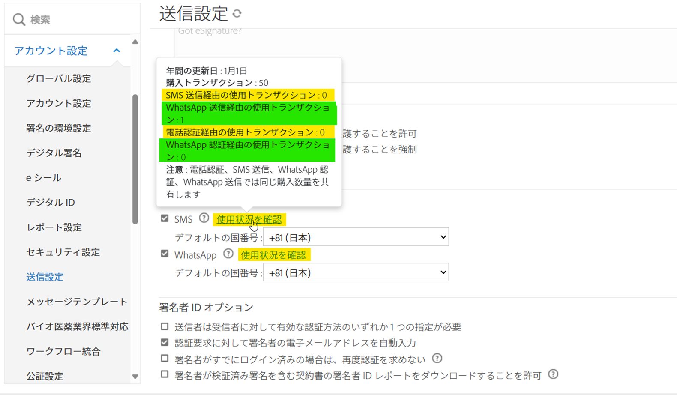Viewport: 677px width, 395px height.
Task: Open セキュリティ設定 in sidebar
Action: 63,252
